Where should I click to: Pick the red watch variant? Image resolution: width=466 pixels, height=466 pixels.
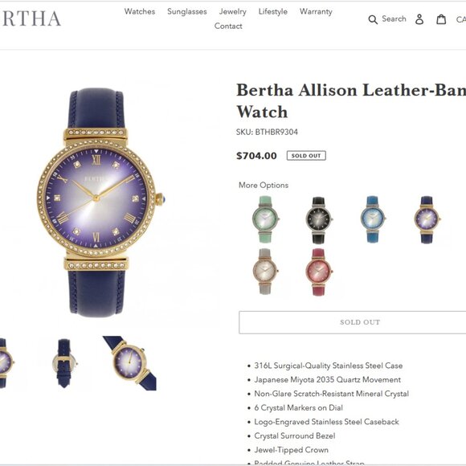[319, 272]
